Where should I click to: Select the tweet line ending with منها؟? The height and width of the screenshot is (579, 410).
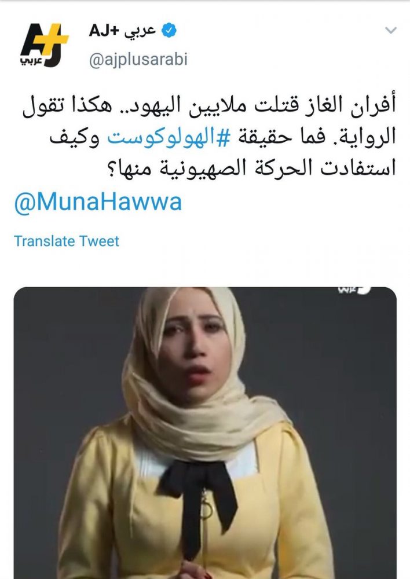click(x=252, y=168)
